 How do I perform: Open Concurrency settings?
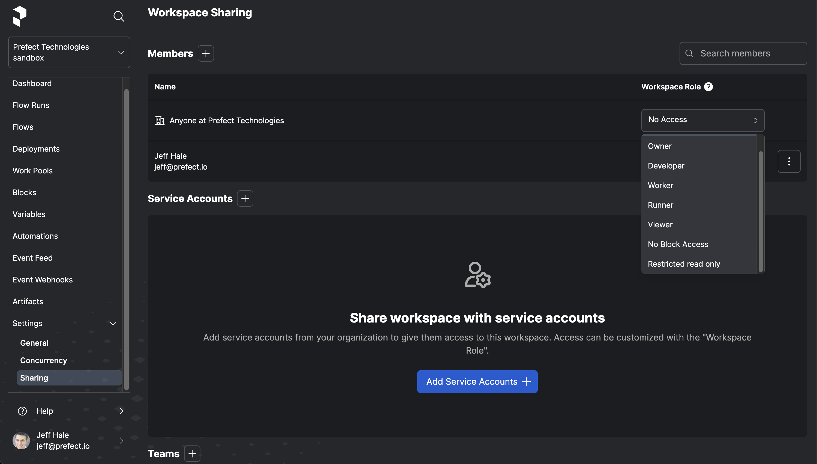coord(44,360)
